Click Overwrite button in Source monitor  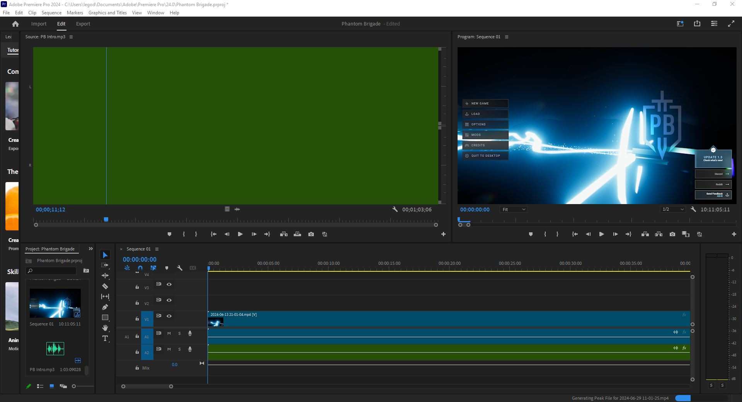pos(297,234)
